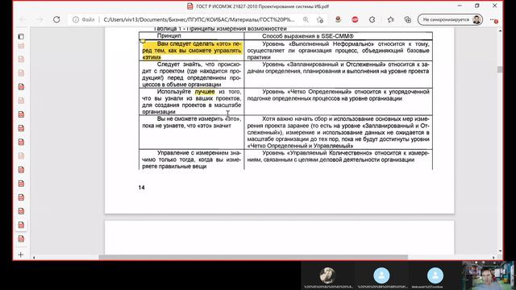Click the scroll down arrow of vertical scrollbar
The image size is (516, 290).
pos(500,251)
